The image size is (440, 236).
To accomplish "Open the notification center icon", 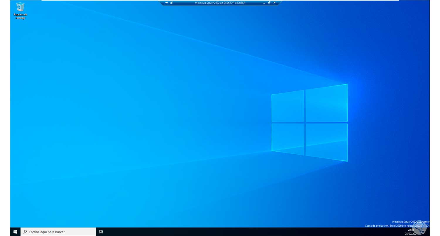I will coord(423,232).
